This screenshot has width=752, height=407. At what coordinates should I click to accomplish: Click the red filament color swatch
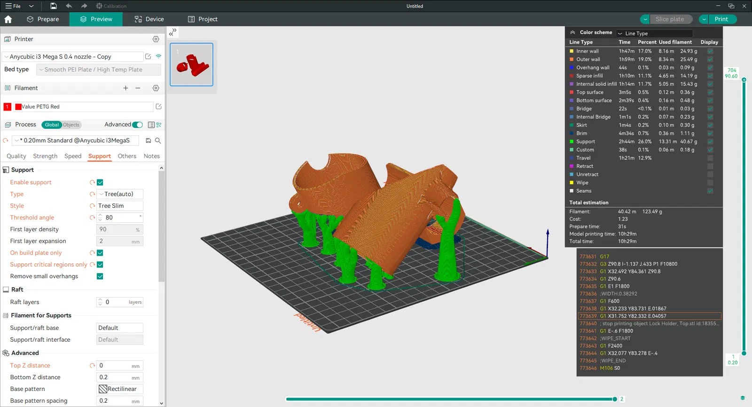tap(18, 107)
